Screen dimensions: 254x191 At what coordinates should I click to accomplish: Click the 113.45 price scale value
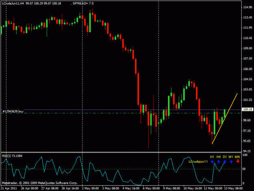coord(247,18)
